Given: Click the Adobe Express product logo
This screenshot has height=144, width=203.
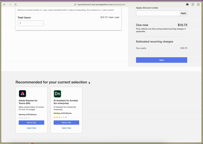Looking at the screenshot, I should [x=23, y=94].
